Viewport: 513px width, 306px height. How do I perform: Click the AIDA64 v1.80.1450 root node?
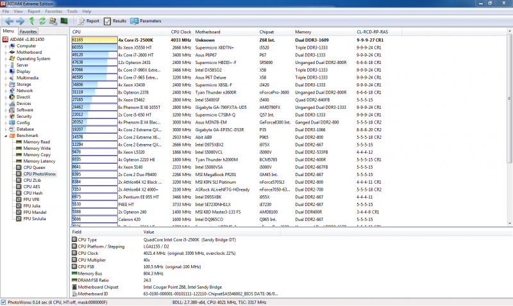pyautogui.click(x=26, y=40)
